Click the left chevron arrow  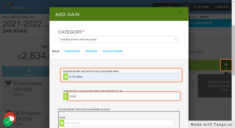pyautogui.click(x=3, y=66)
